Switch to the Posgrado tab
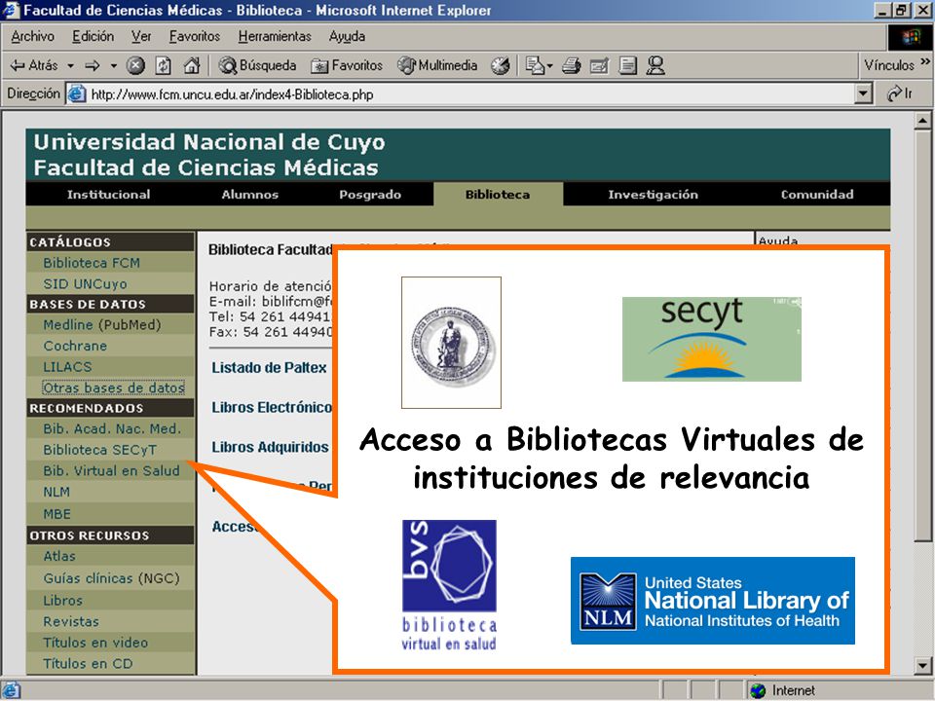 370,195
